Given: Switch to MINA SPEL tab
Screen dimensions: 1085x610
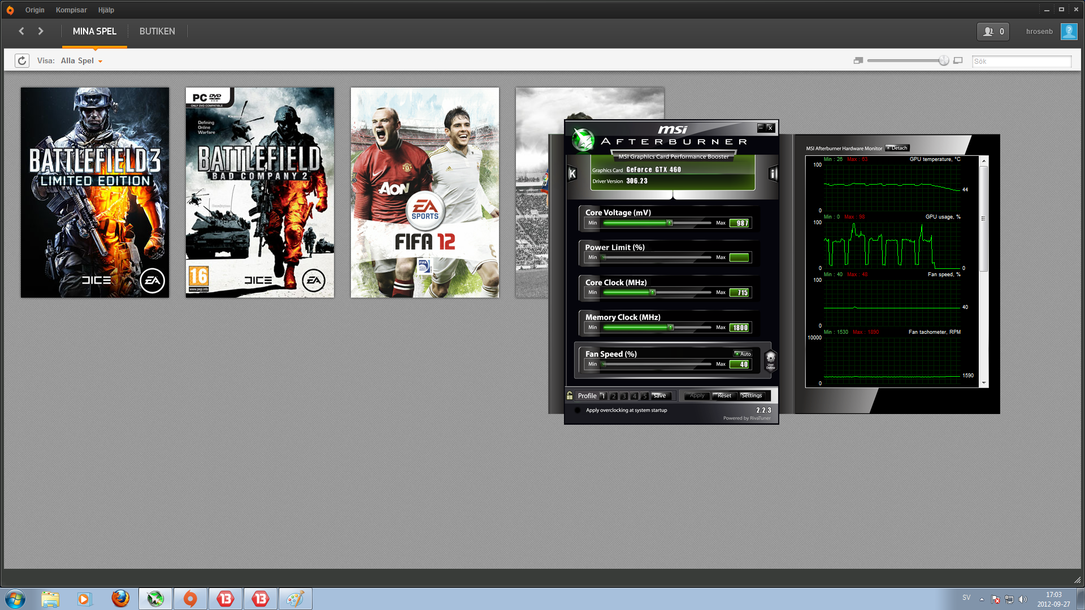Looking at the screenshot, I should [94, 32].
